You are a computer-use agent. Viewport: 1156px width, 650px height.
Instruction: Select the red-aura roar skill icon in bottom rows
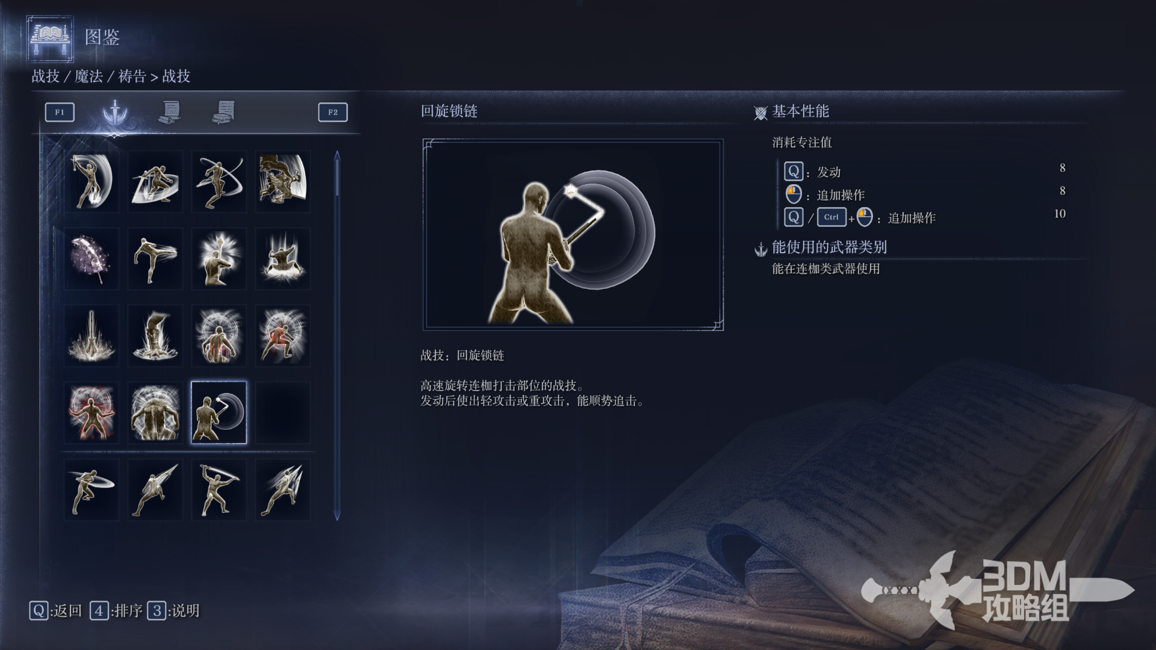click(x=92, y=413)
